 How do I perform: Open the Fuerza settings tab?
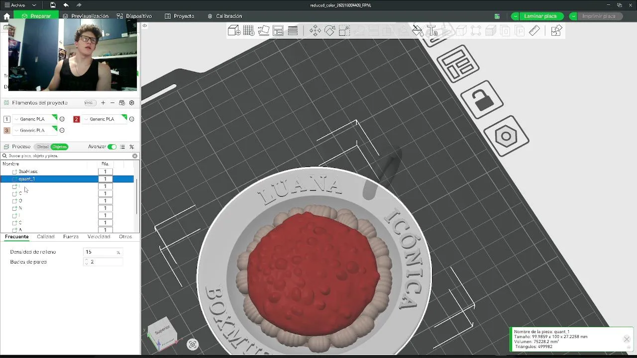click(71, 237)
